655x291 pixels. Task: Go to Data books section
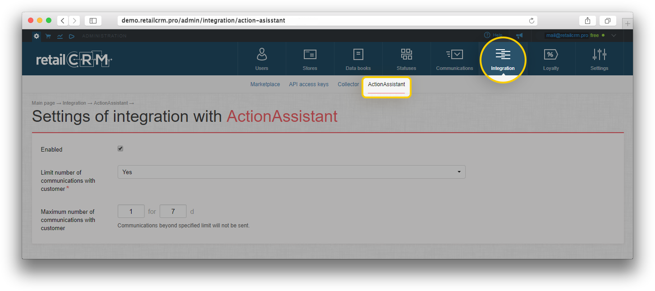point(358,59)
